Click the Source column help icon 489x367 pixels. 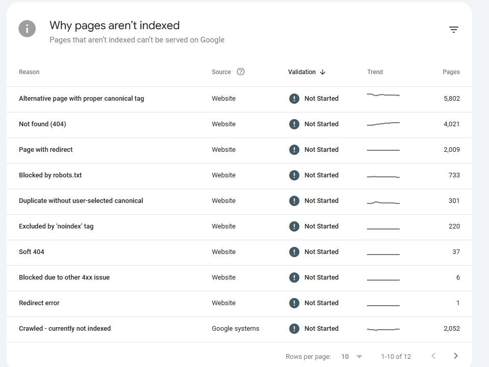coord(240,72)
